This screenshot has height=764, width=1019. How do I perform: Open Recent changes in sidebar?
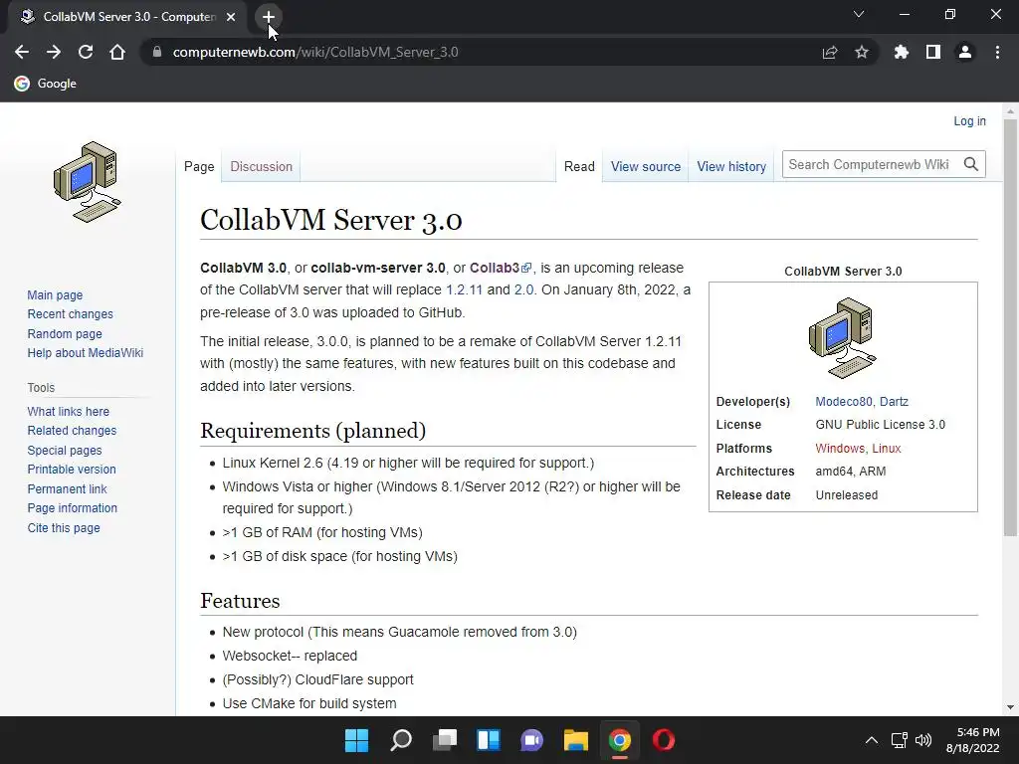(71, 313)
